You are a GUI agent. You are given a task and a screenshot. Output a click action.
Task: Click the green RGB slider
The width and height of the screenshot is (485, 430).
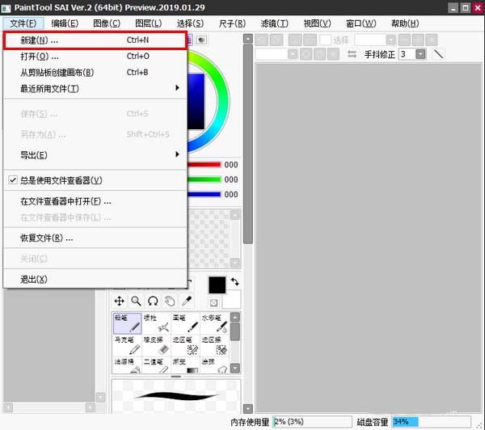click(x=205, y=179)
